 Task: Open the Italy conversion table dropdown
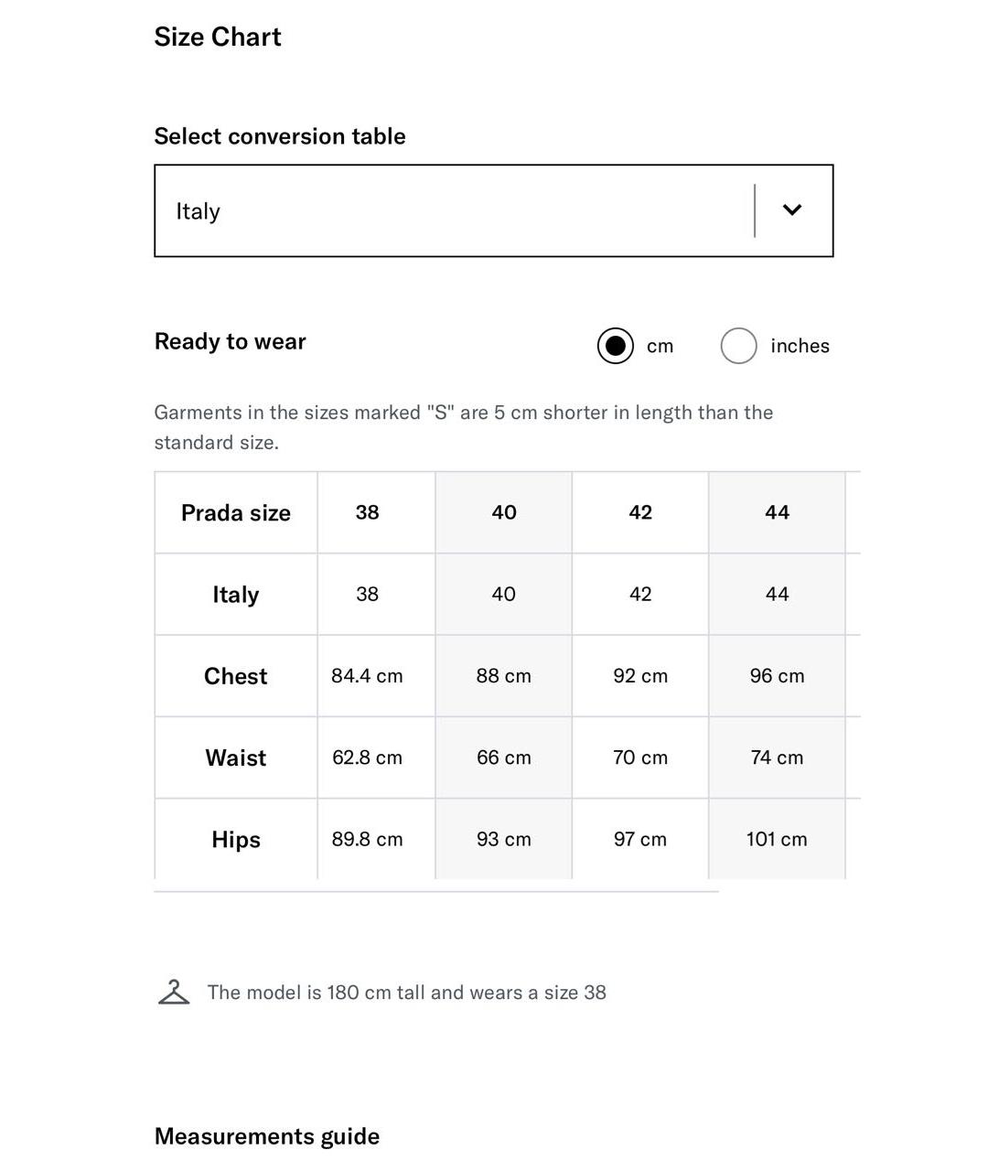[x=494, y=210]
